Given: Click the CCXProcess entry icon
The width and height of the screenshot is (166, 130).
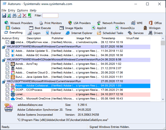Looking at the screenshot, I should click(13, 90).
